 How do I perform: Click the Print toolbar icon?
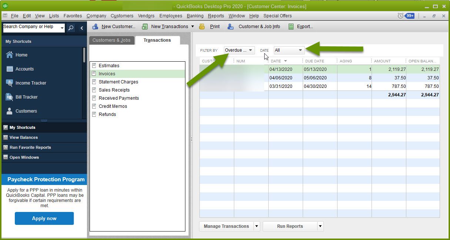pyautogui.click(x=202, y=27)
